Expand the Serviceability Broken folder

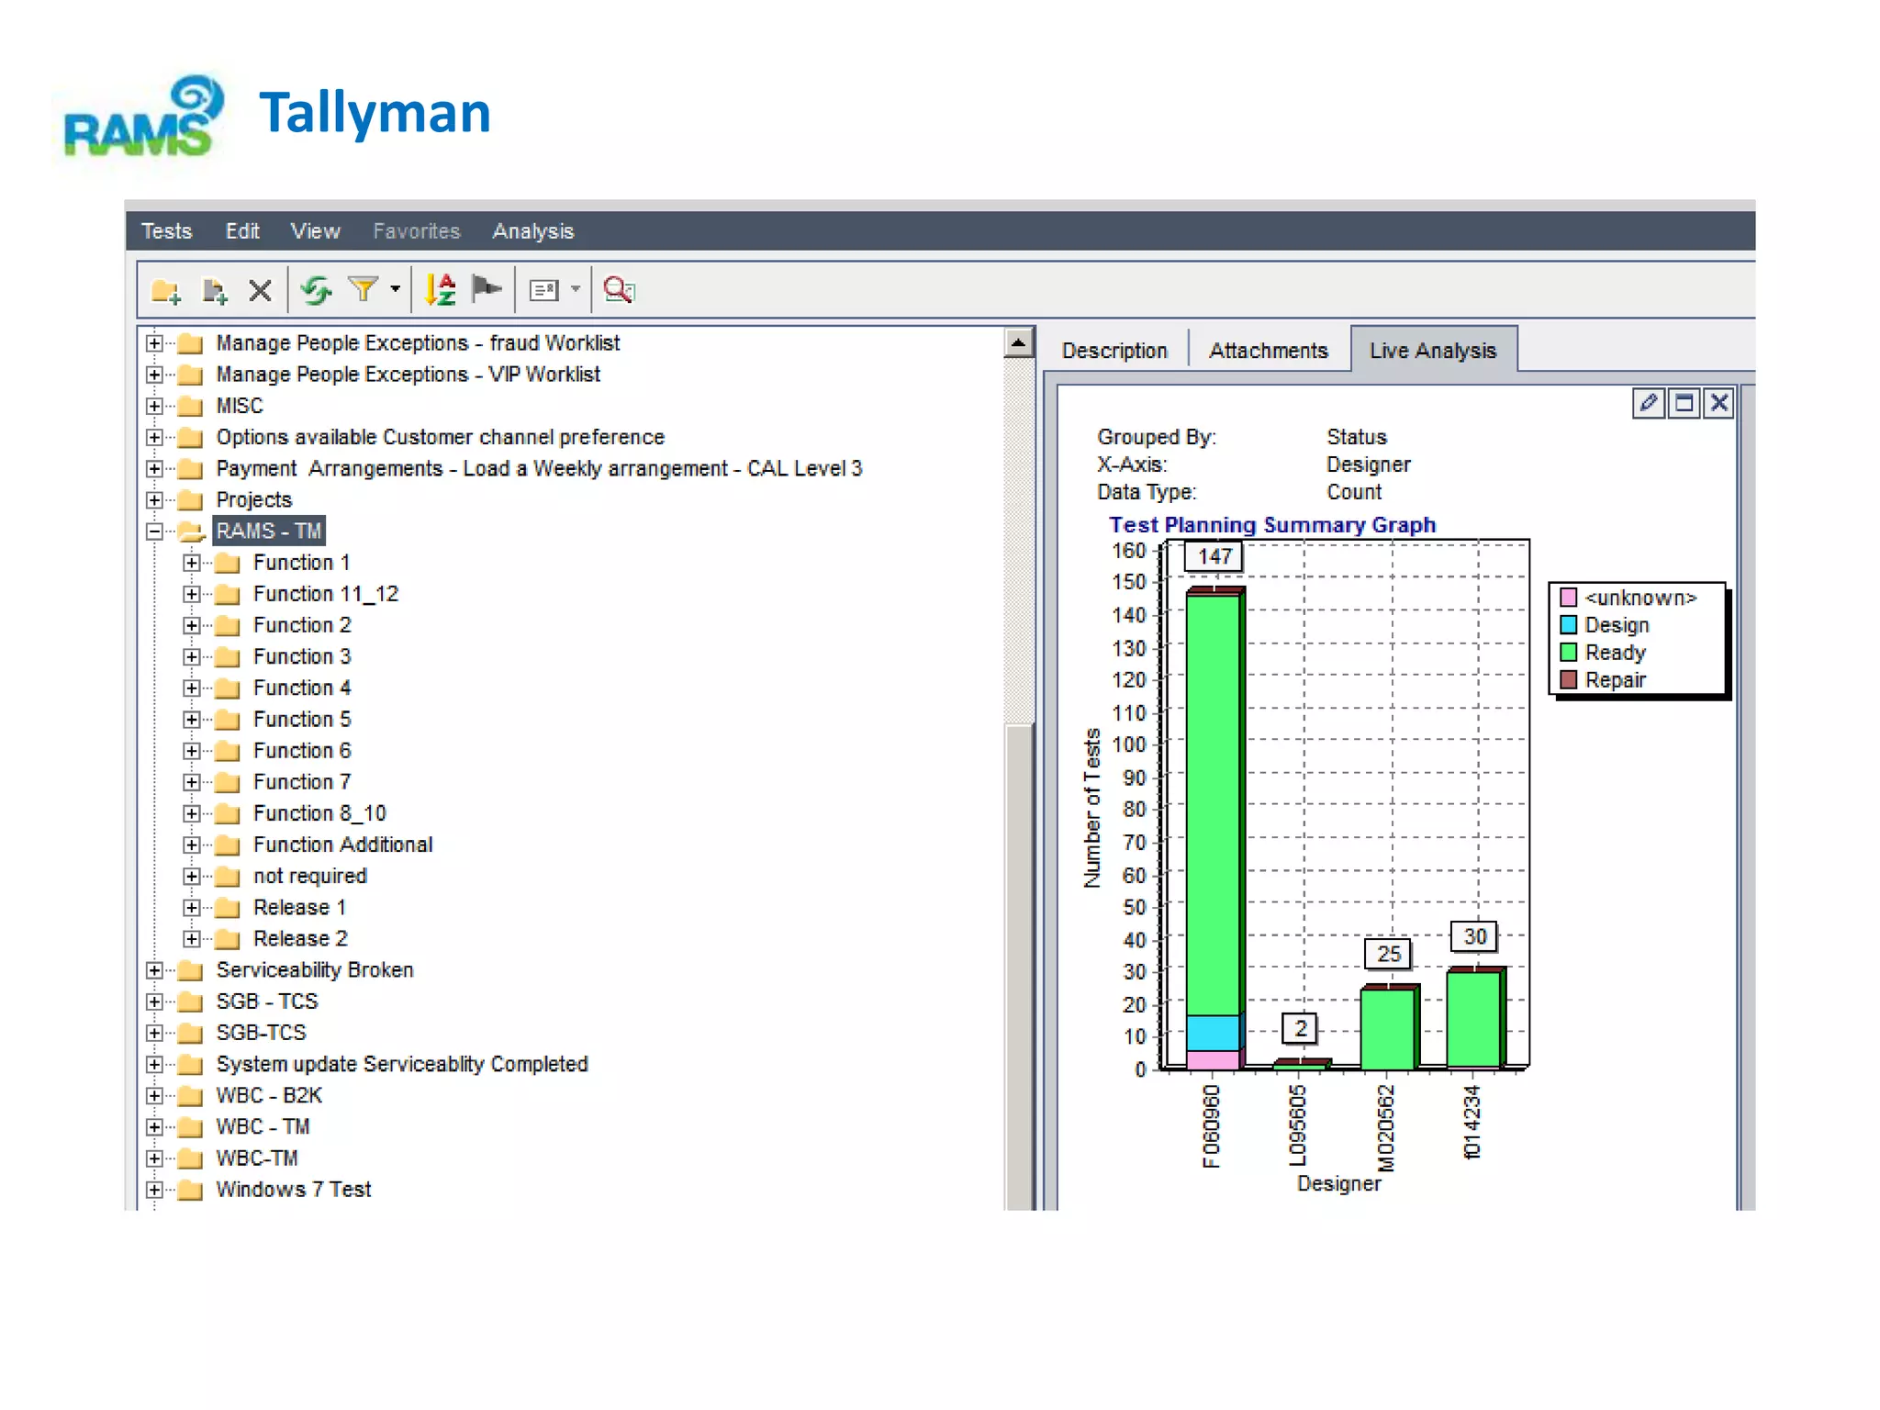tap(154, 970)
